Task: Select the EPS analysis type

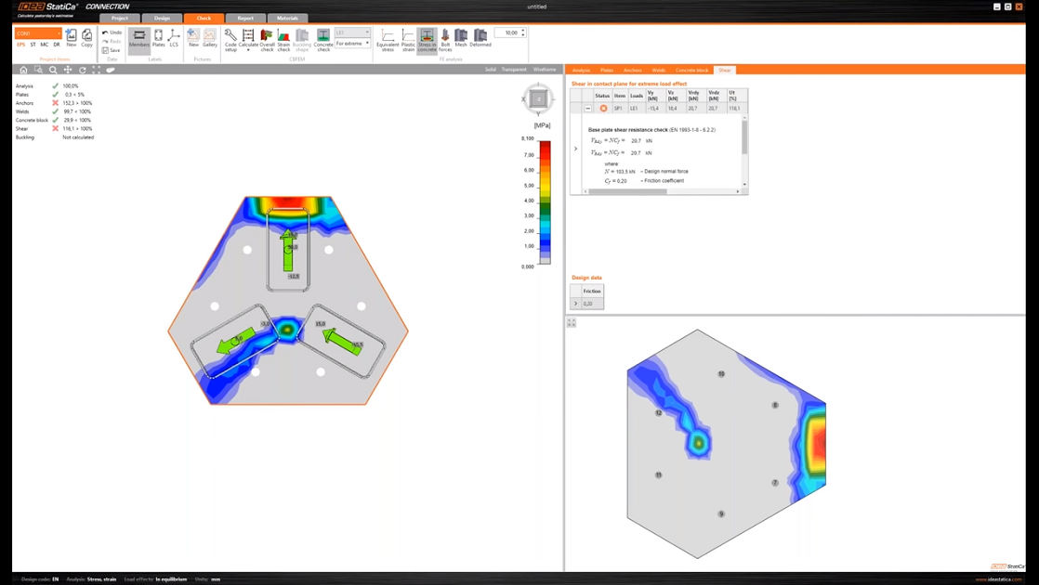Action: click(21, 45)
